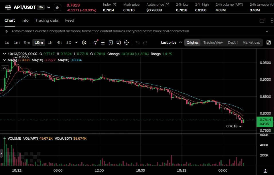Open the chart indicators menu
This screenshot has width=274, height=175.
[96, 42]
